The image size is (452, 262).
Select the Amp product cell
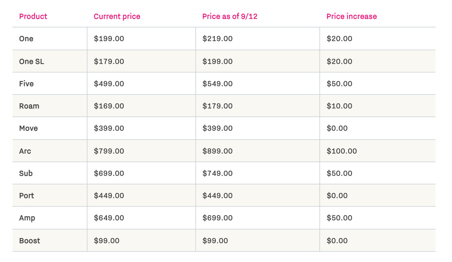coord(27,218)
